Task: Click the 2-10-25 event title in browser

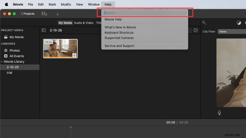Action: coord(56,30)
